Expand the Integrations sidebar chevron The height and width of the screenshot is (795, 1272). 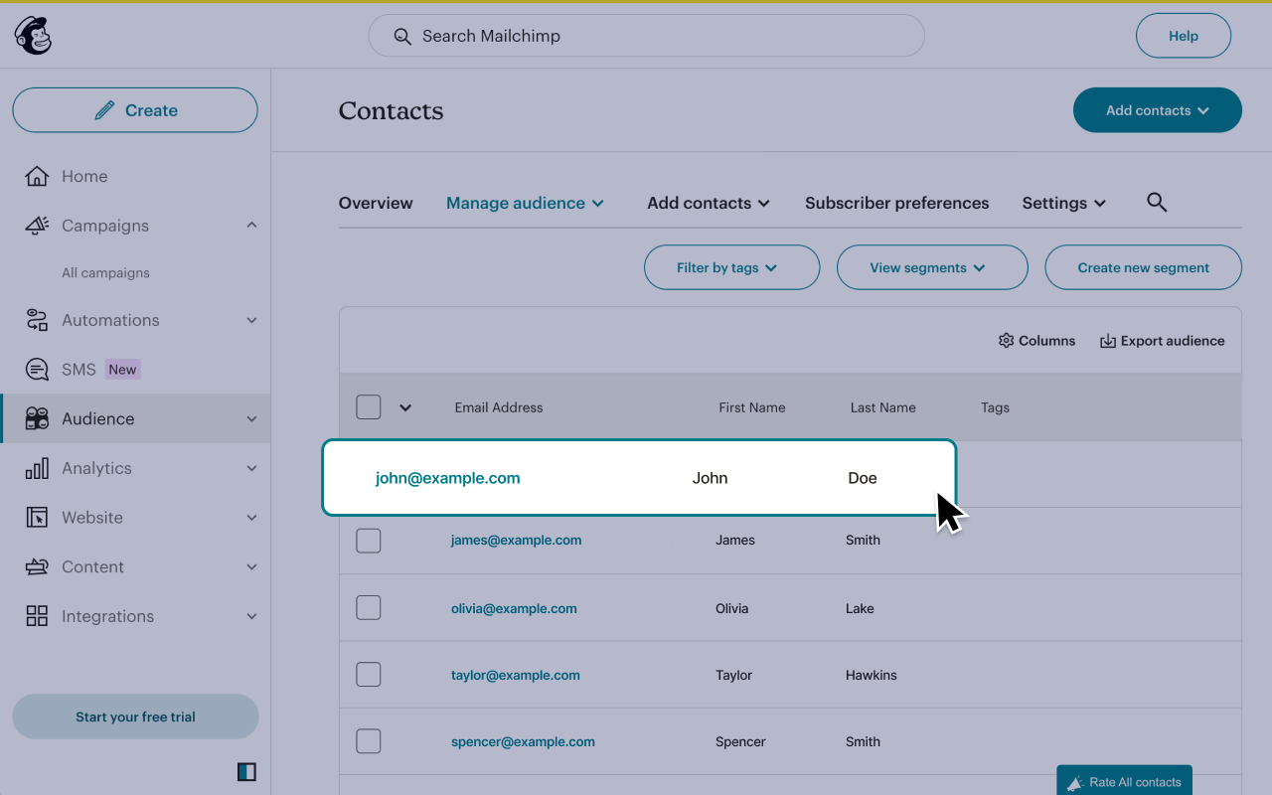click(251, 616)
